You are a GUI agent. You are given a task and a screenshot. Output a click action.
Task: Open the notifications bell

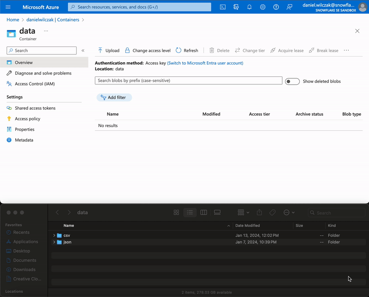click(x=250, y=7)
